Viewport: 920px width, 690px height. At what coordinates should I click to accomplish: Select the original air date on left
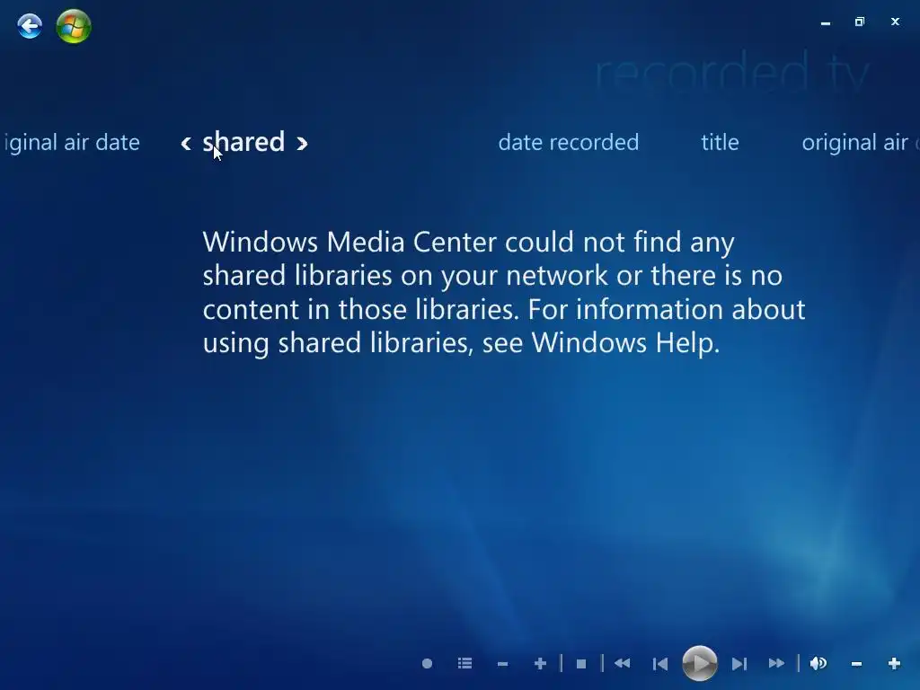(x=70, y=143)
